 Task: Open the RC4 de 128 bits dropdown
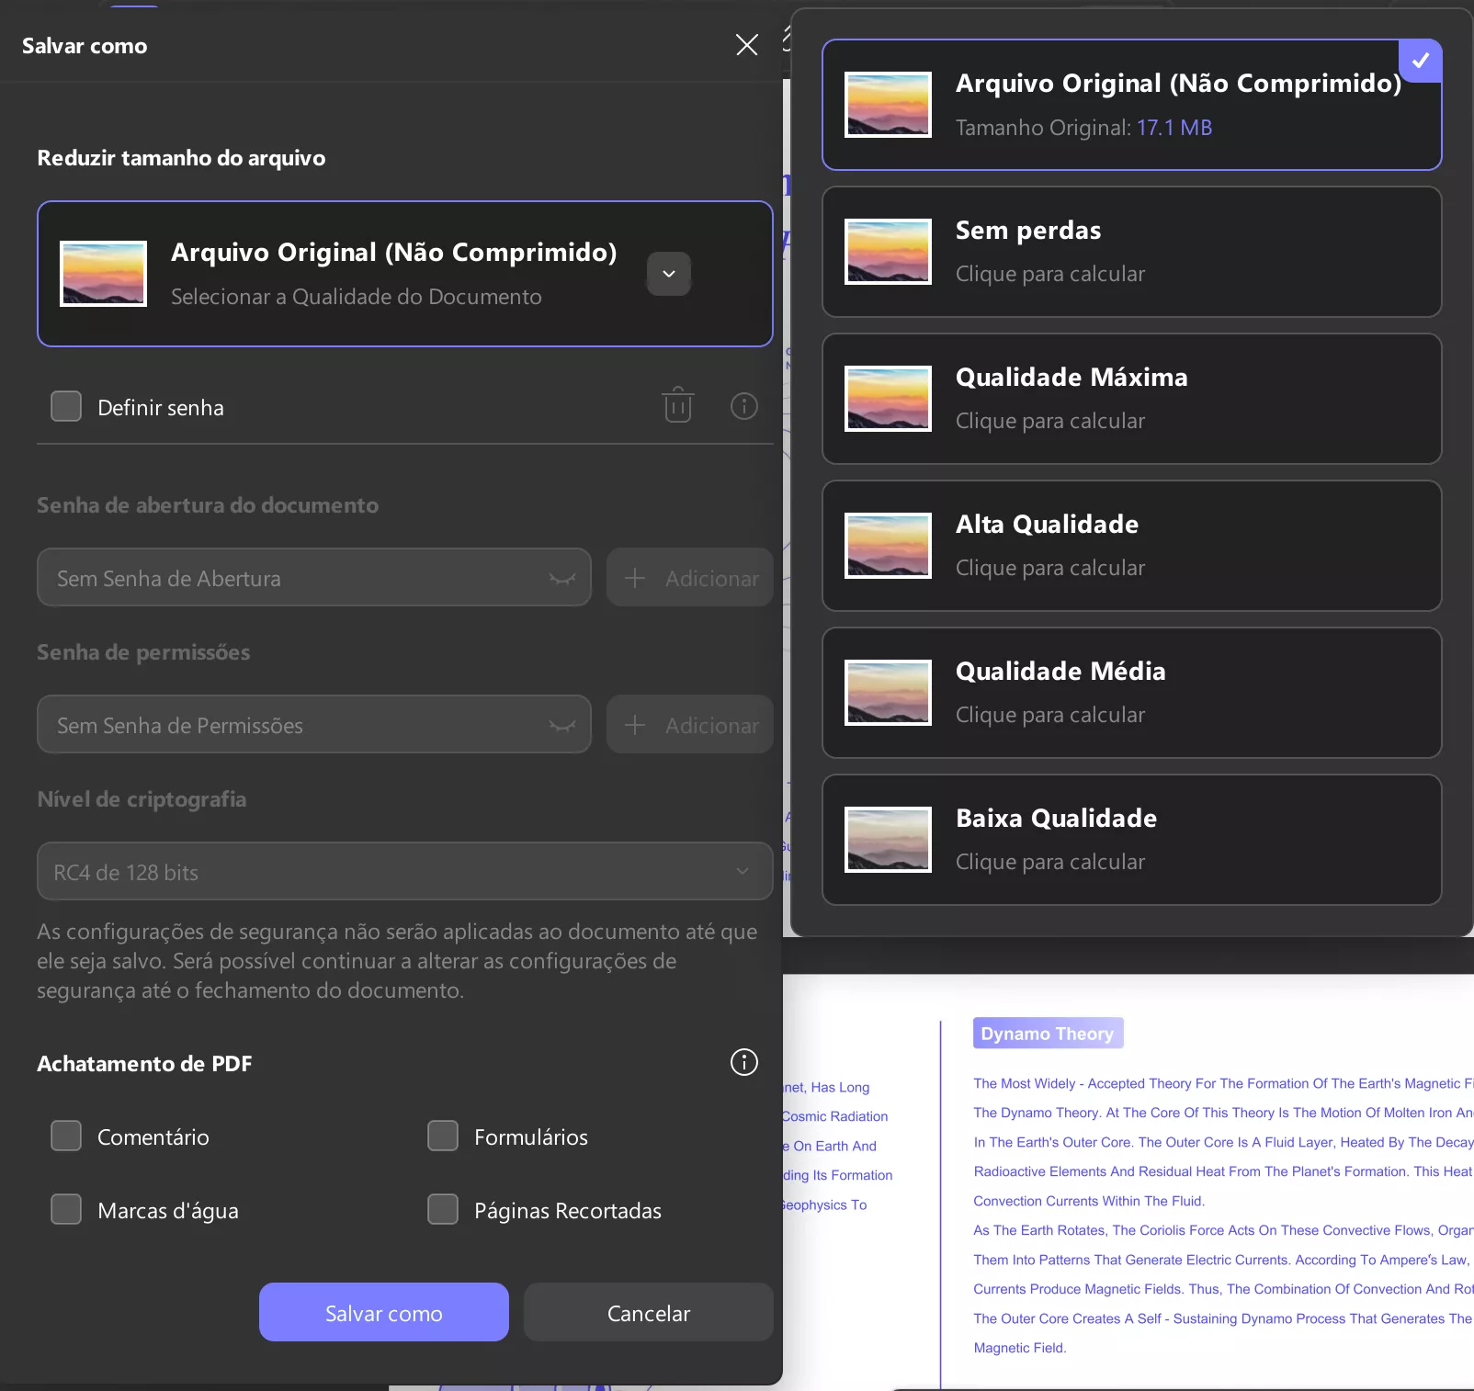[405, 871]
